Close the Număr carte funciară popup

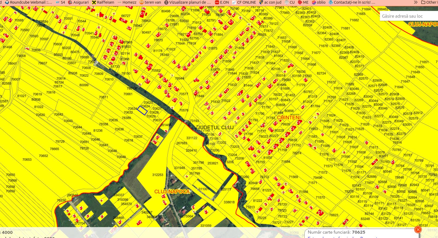pos(418,230)
